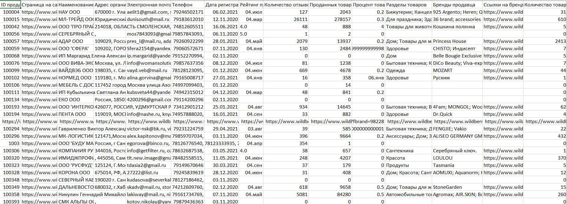The image size is (567, 204).
Task: Click phone cell 79183612010
Action: click(x=188, y=19)
